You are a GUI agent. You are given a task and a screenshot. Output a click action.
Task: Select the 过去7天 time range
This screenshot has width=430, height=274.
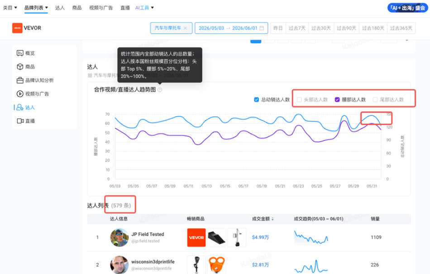tap(297, 28)
